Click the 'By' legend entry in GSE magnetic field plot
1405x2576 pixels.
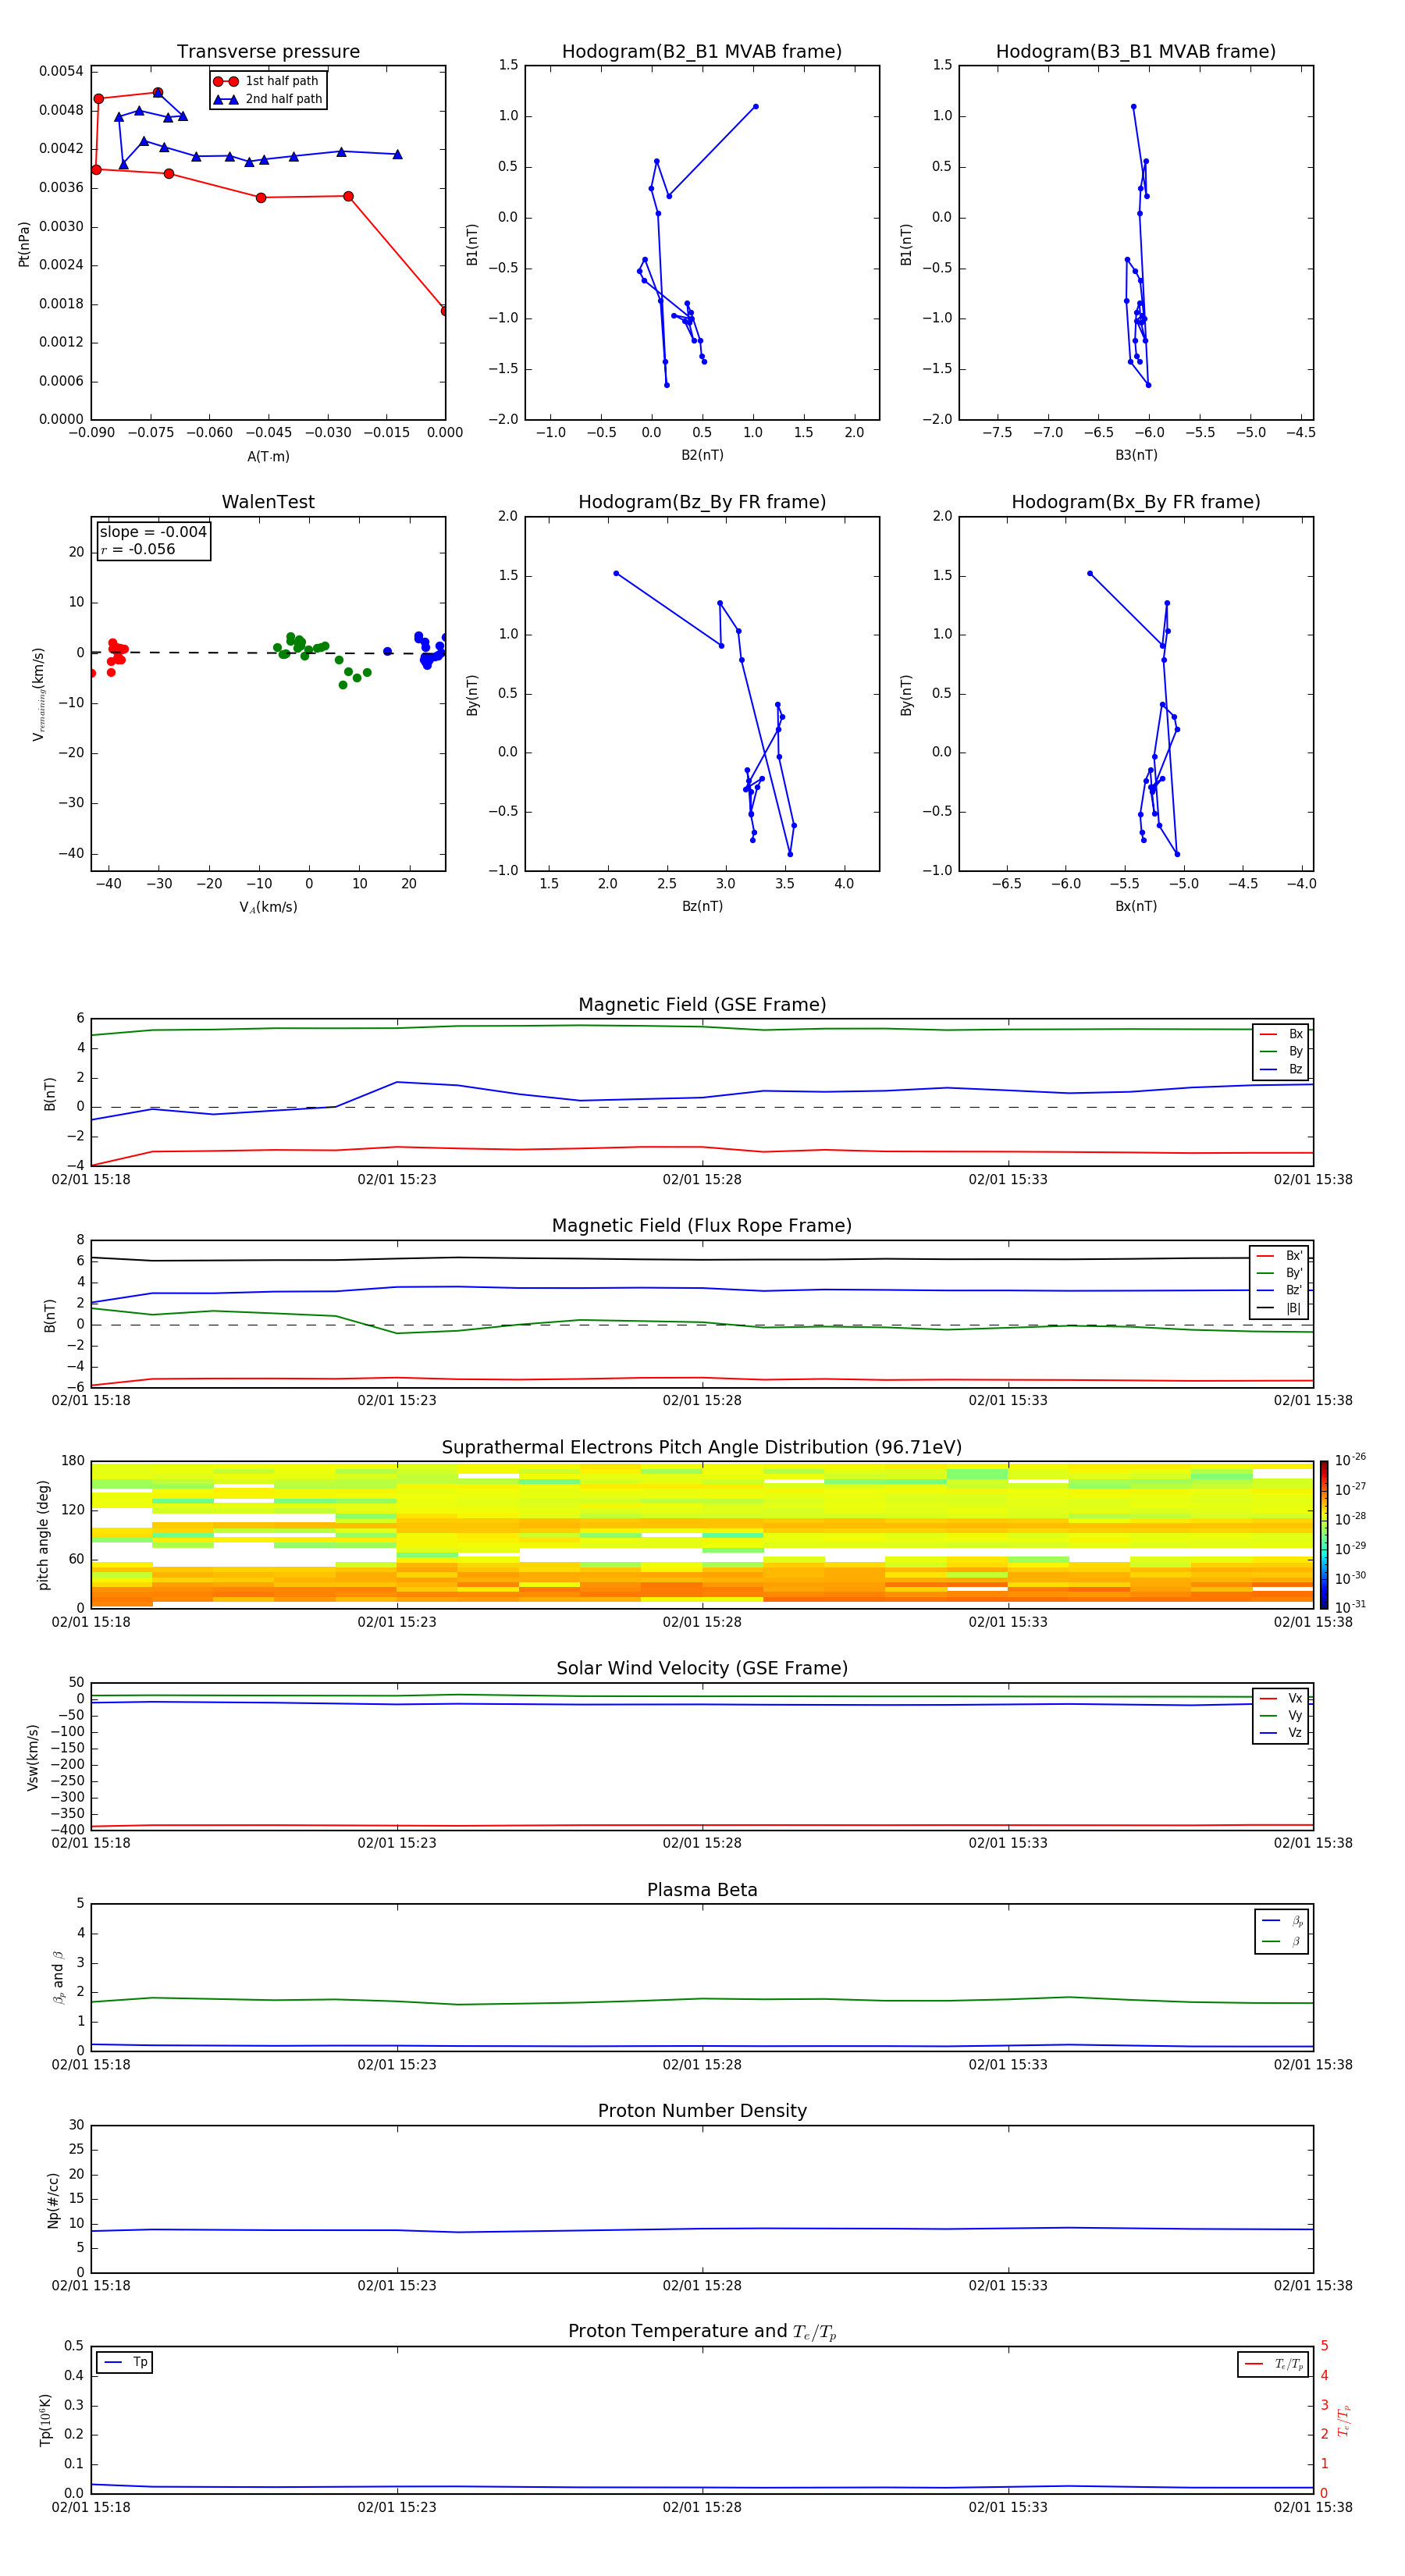(x=1281, y=1051)
